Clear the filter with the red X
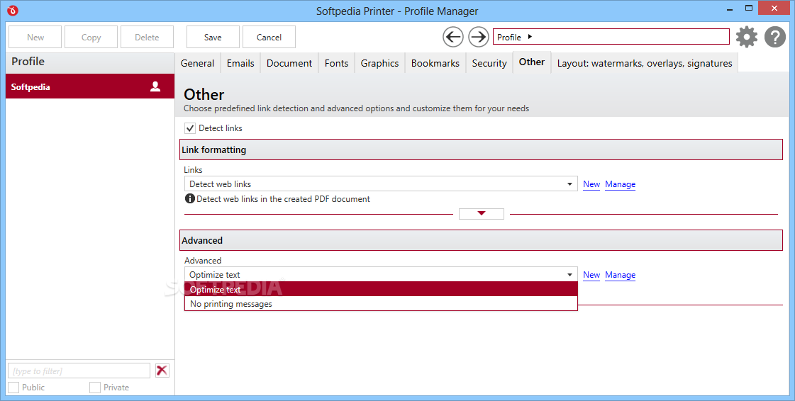795x401 pixels. [x=162, y=371]
